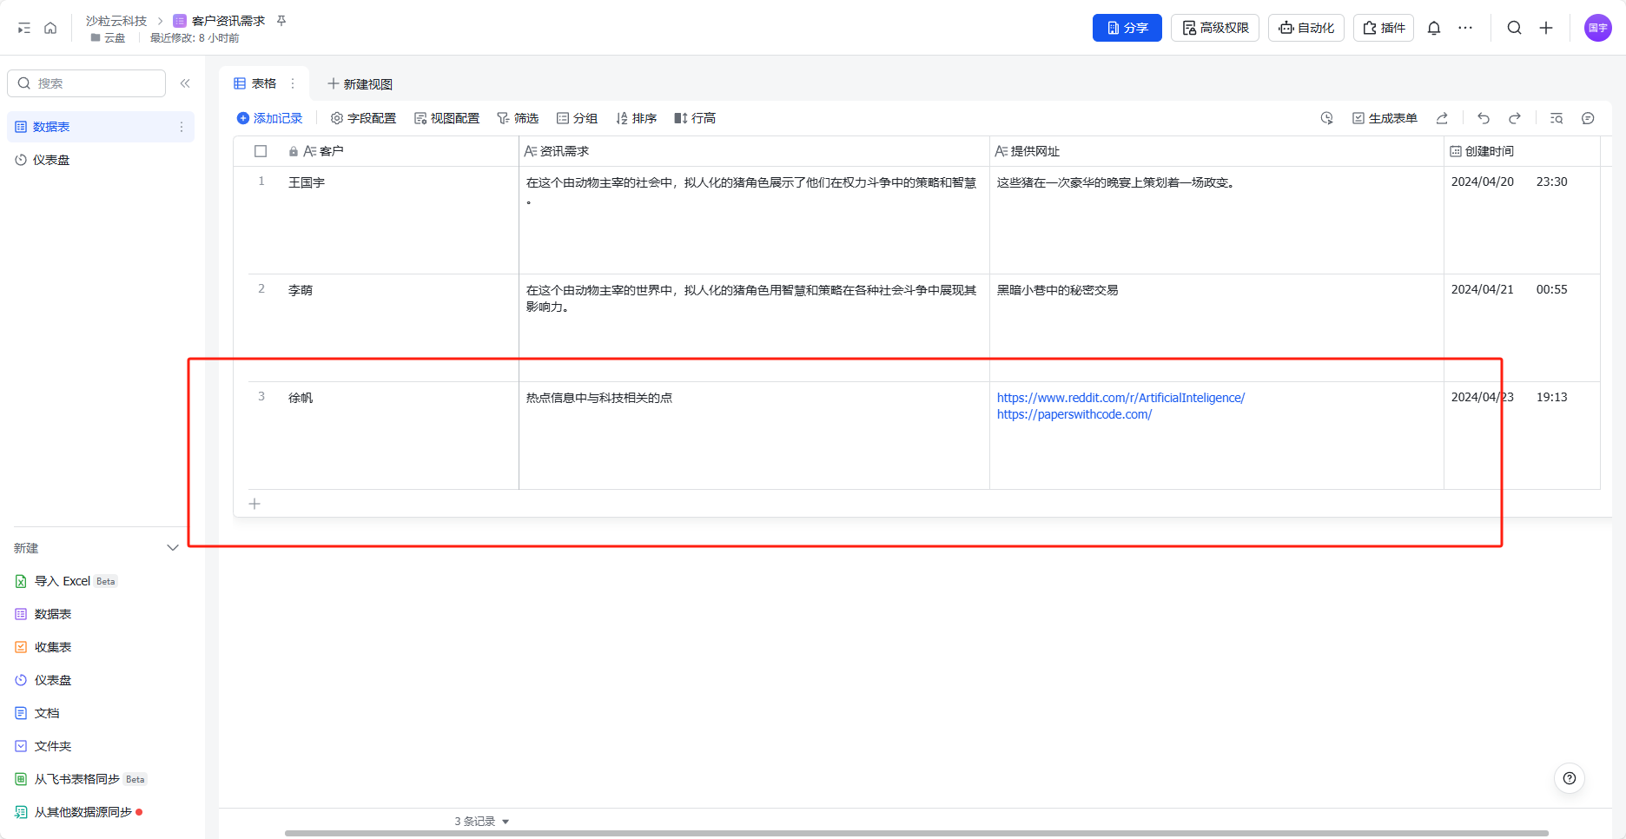Click the help question mark button

pyautogui.click(x=1569, y=778)
